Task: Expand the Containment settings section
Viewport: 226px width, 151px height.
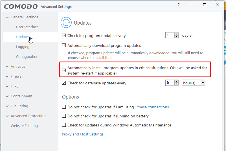Action: [x=7, y=96]
